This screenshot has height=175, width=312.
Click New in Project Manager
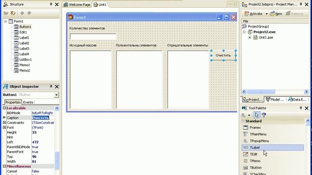pos(276,14)
